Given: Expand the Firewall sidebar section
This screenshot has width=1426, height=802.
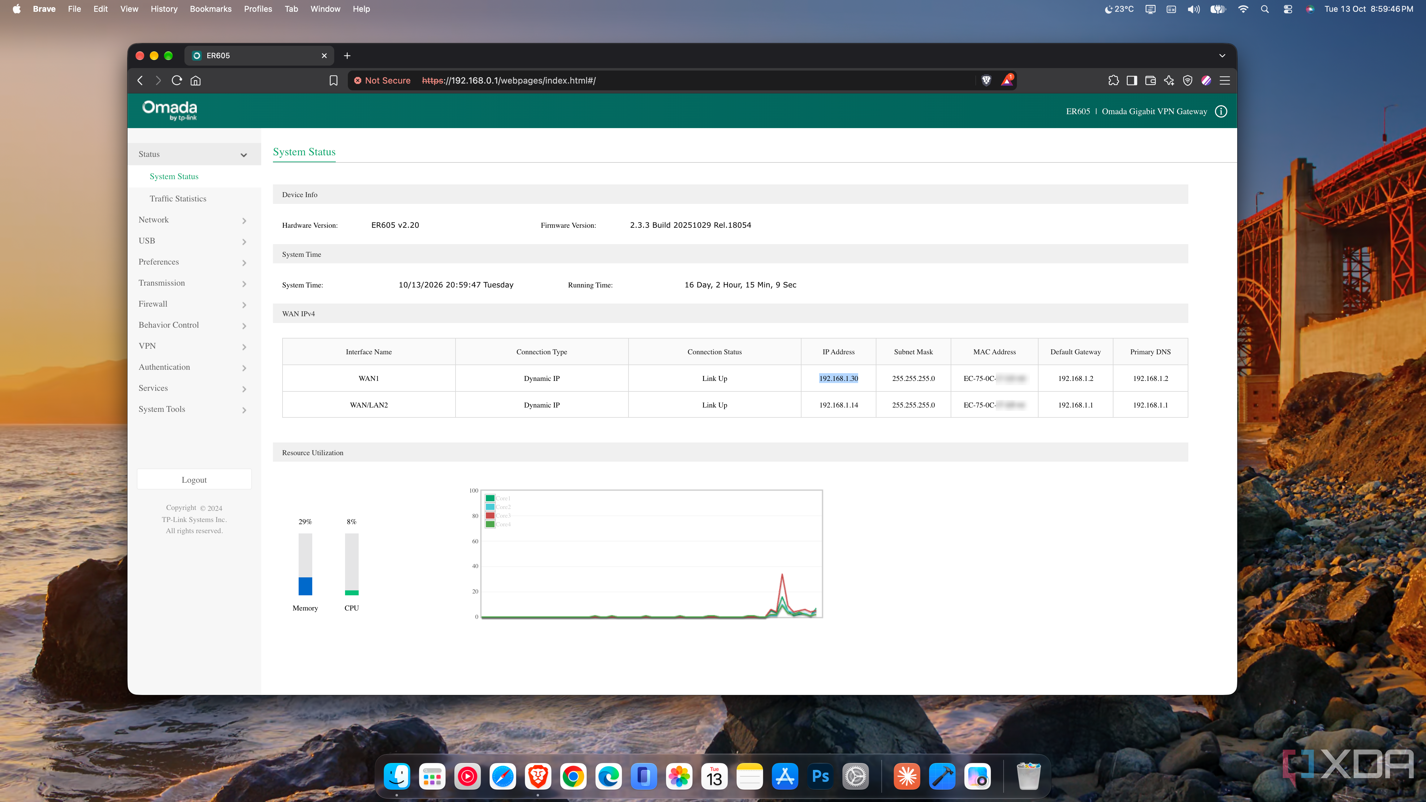Looking at the screenshot, I should tap(194, 304).
